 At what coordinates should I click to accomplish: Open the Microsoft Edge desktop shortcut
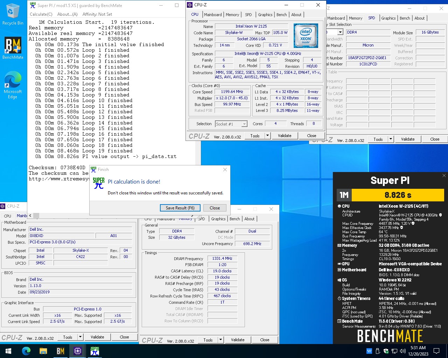13,86
